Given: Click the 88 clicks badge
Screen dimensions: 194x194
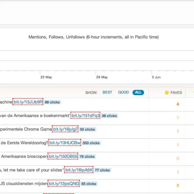Looking at the screenshot, I should click(52, 102).
